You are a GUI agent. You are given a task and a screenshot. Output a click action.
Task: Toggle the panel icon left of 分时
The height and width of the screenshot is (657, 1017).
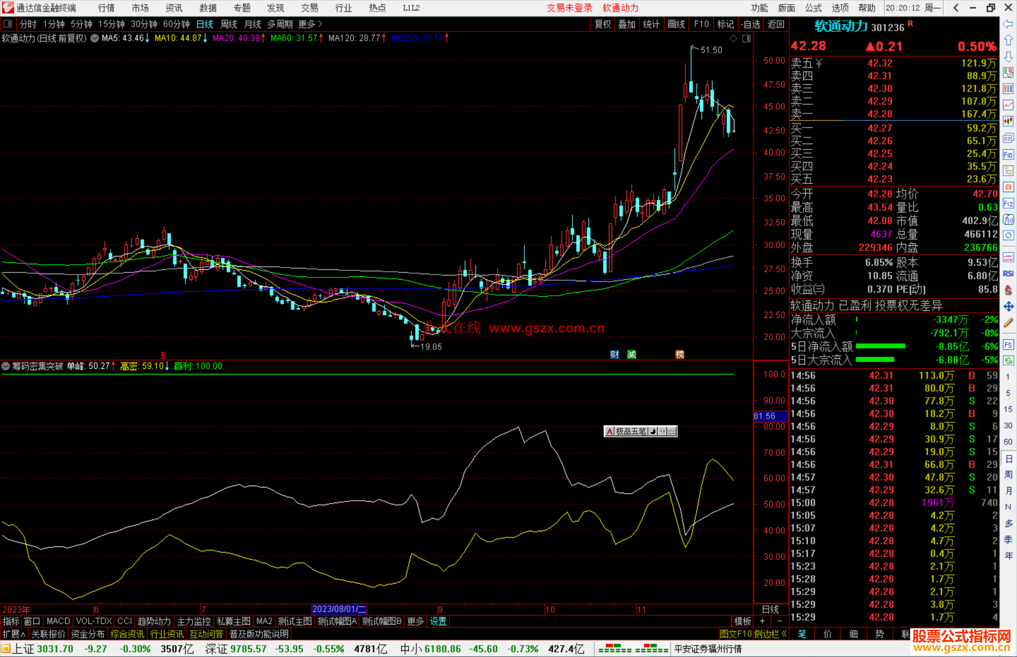pyautogui.click(x=8, y=24)
